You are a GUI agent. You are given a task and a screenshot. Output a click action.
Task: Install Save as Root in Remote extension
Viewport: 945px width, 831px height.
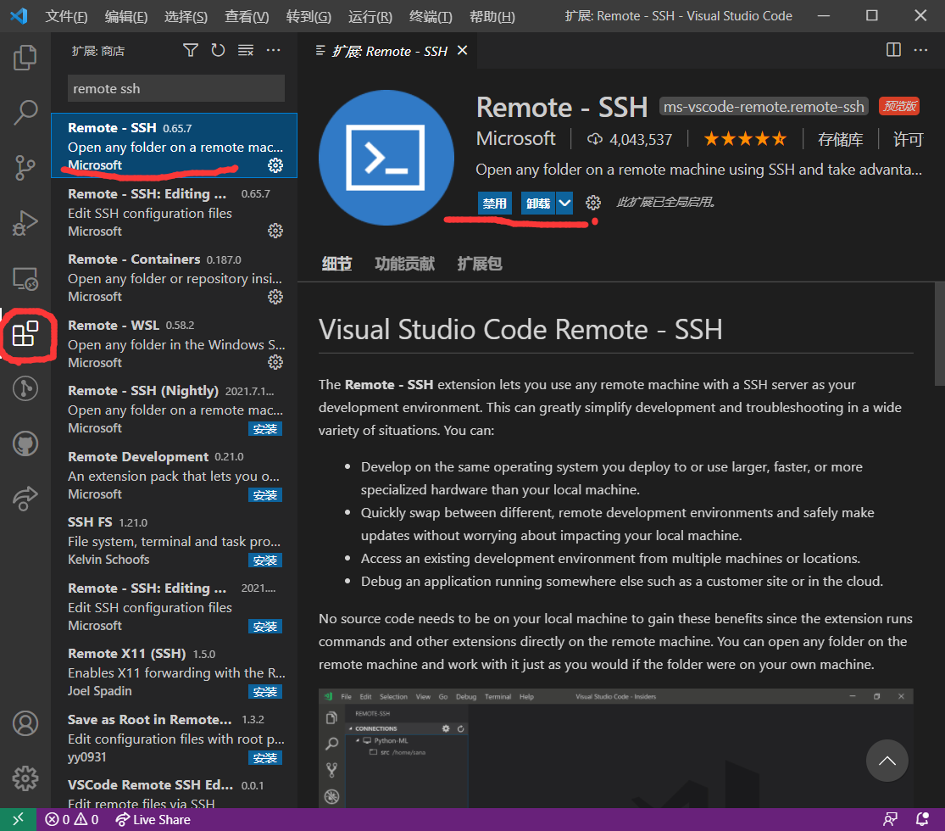point(265,757)
